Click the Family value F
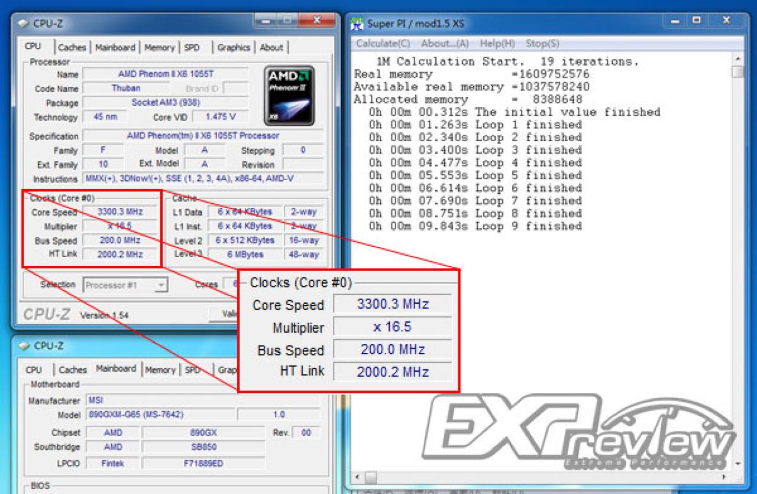 103,150
